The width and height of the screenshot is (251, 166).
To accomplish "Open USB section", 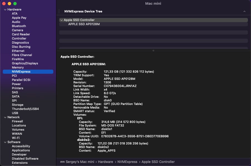I will pyautogui.click(x=15, y=113).
